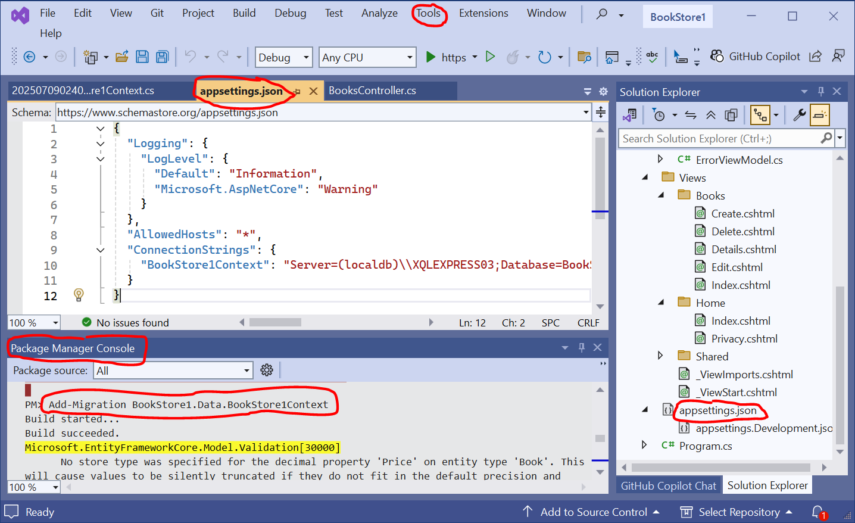855x523 pixels.
Task: Toggle Show All Files in Solution Explorer
Action: click(x=731, y=115)
